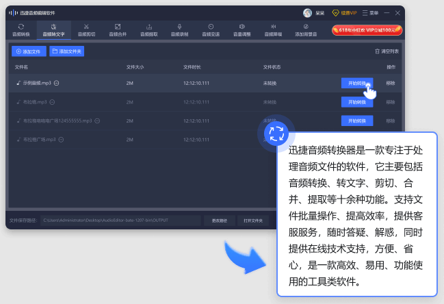Click the 未转换 status of 示例音频.mp3
The height and width of the screenshot is (304, 444).
(270, 83)
